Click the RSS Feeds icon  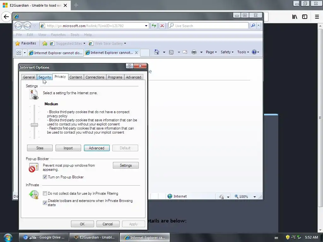171,52
